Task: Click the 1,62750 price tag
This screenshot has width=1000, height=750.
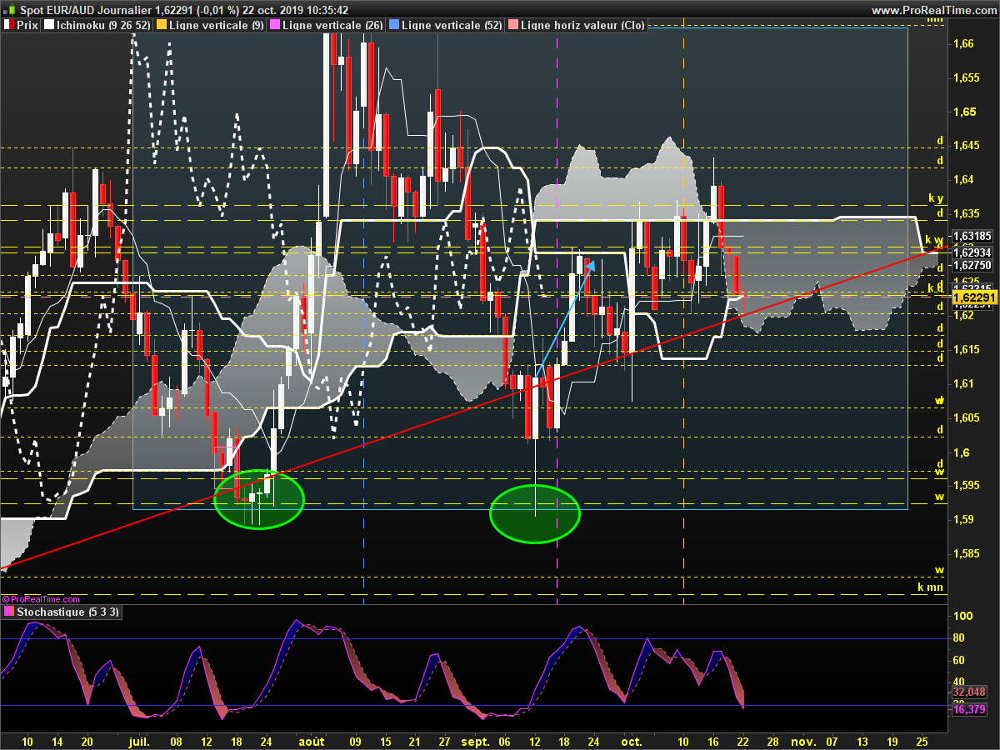Action: 972,265
